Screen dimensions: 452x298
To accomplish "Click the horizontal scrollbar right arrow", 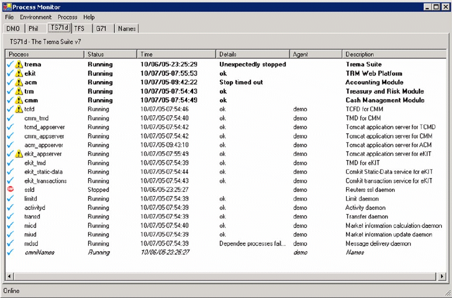I will click(442, 276).
